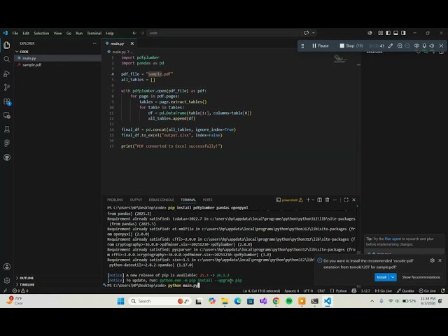The image size is (448, 336).
Task: Pause the screen recording
Action: coord(321,45)
